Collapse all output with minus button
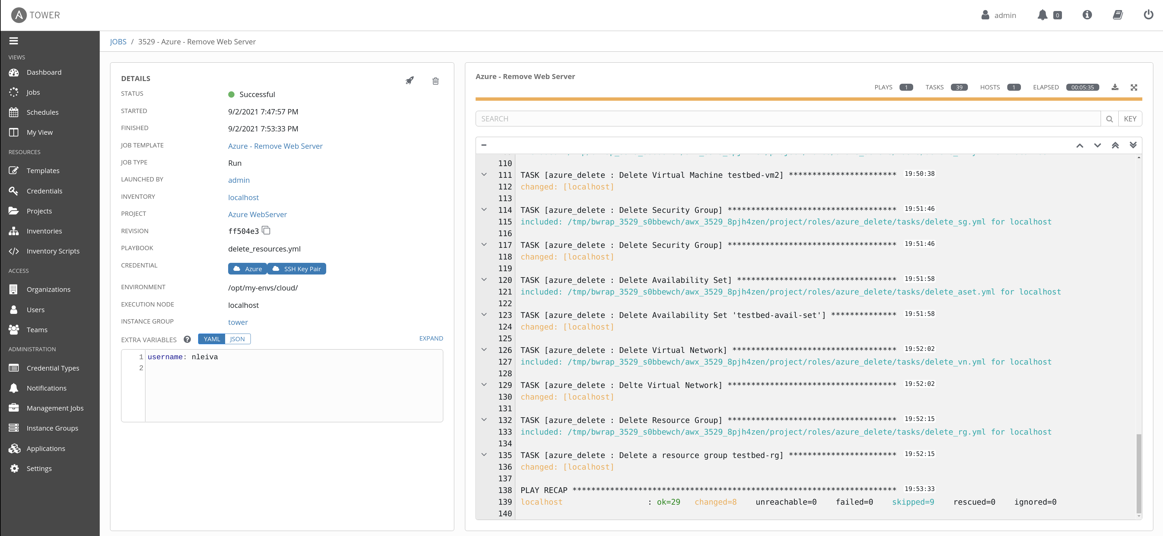Screen dimensions: 1163x536 [x=484, y=145]
